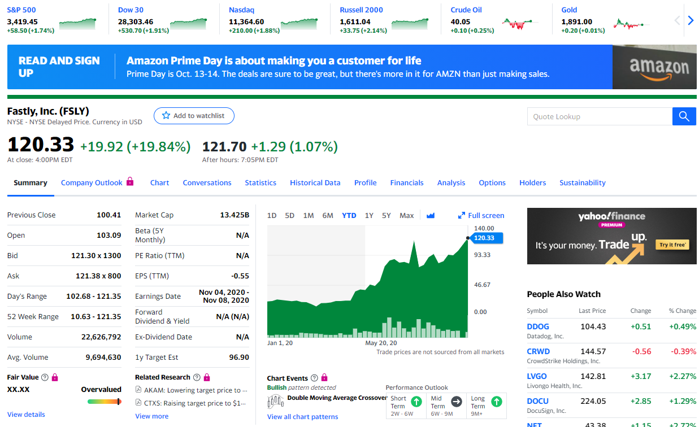The image size is (699, 427).
Task: Click Long Term outlook up arrow icon
Action: point(496,402)
